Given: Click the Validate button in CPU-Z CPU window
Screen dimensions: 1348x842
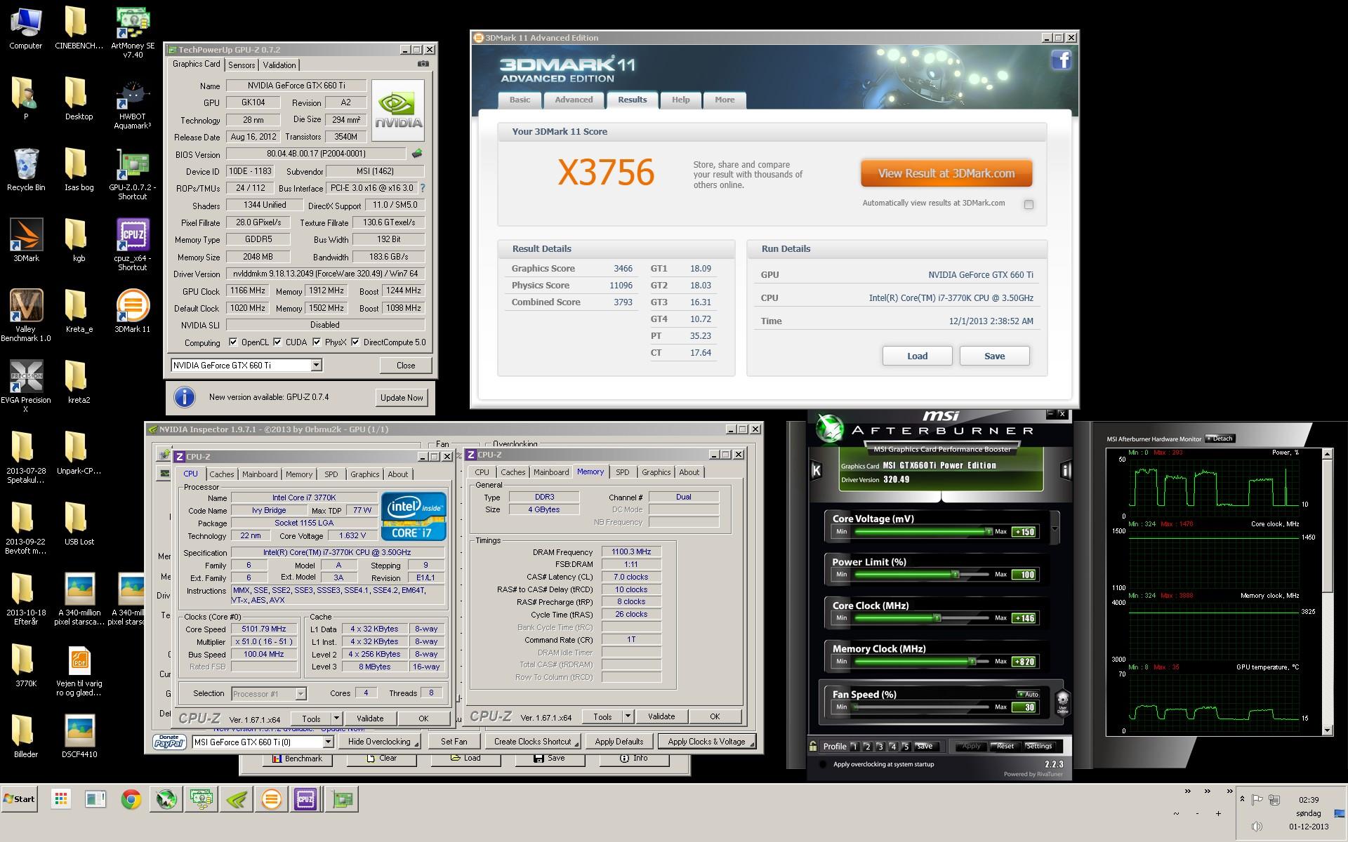Looking at the screenshot, I should 370,719.
